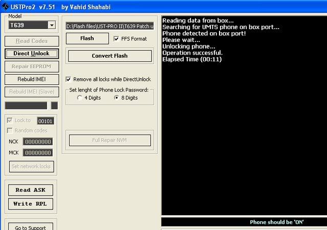
Task: Open the Model dropdown arrow
Action: [52, 25]
